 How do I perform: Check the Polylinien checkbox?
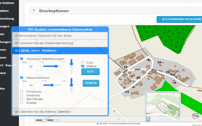click(21, 92)
